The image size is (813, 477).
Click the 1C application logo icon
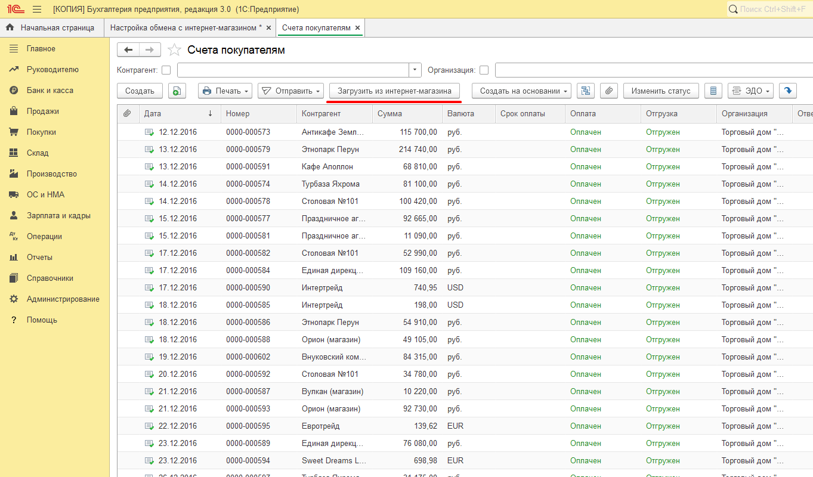14,10
